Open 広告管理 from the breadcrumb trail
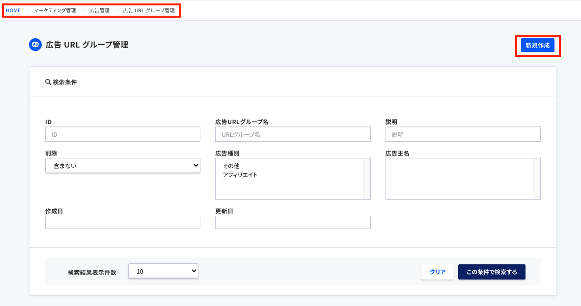581x306 pixels. click(99, 10)
